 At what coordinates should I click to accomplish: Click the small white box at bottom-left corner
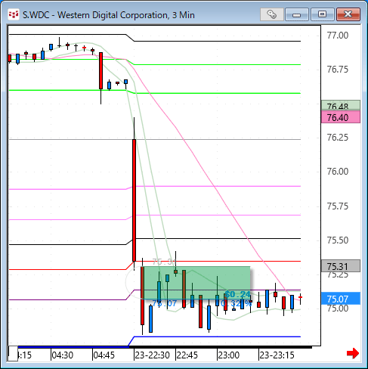pyautogui.click(x=13, y=353)
